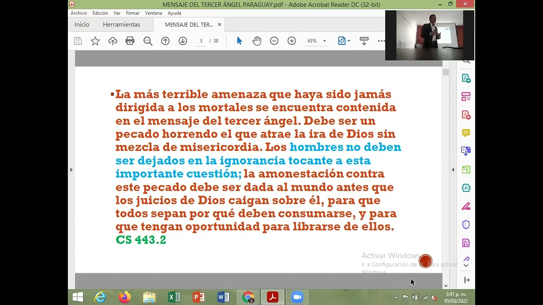Screen dimensions: 543x305
Task: Open Word from the taskbar
Action: click(223, 297)
